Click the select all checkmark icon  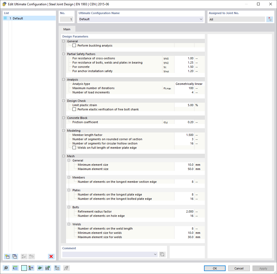[24, 256]
